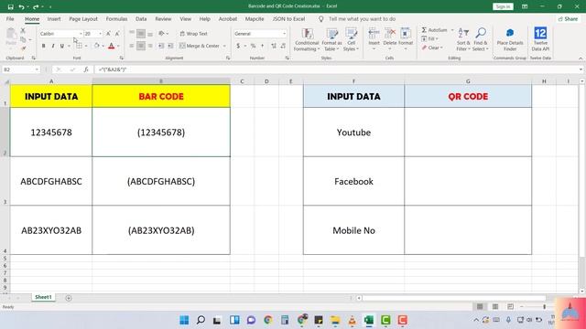The width and height of the screenshot is (586, 329).
Task: Click the Merge & Center button
Action: (x=200, y=46)
